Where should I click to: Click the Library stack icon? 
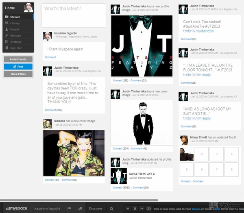(7, 23)
